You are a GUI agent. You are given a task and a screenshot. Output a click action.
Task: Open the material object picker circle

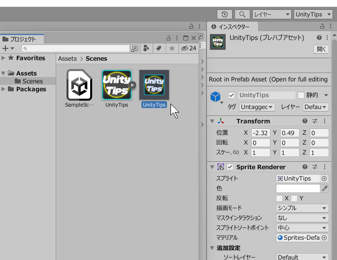click(324, 238)
